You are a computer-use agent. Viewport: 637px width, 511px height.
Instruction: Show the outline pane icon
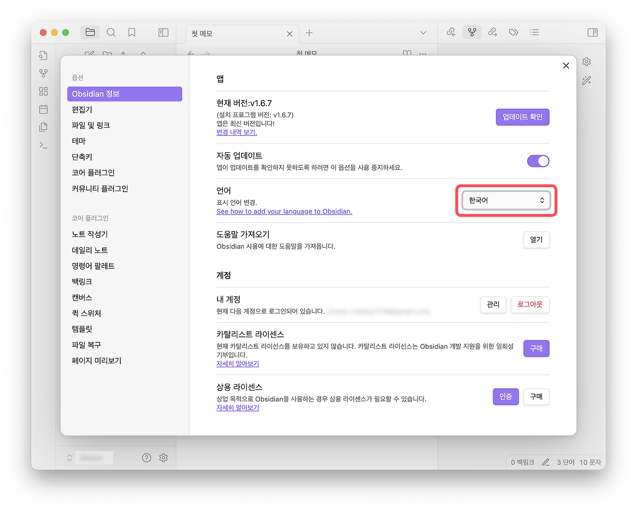[534, 32]
